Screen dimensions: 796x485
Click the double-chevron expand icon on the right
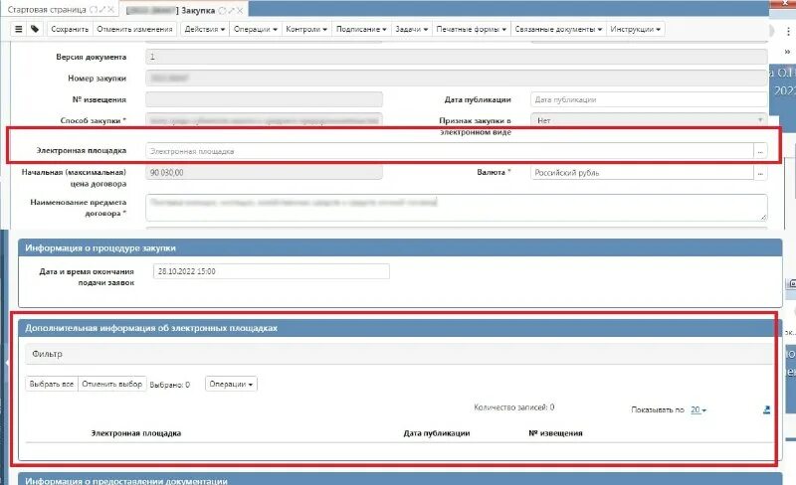pos(787,52)
